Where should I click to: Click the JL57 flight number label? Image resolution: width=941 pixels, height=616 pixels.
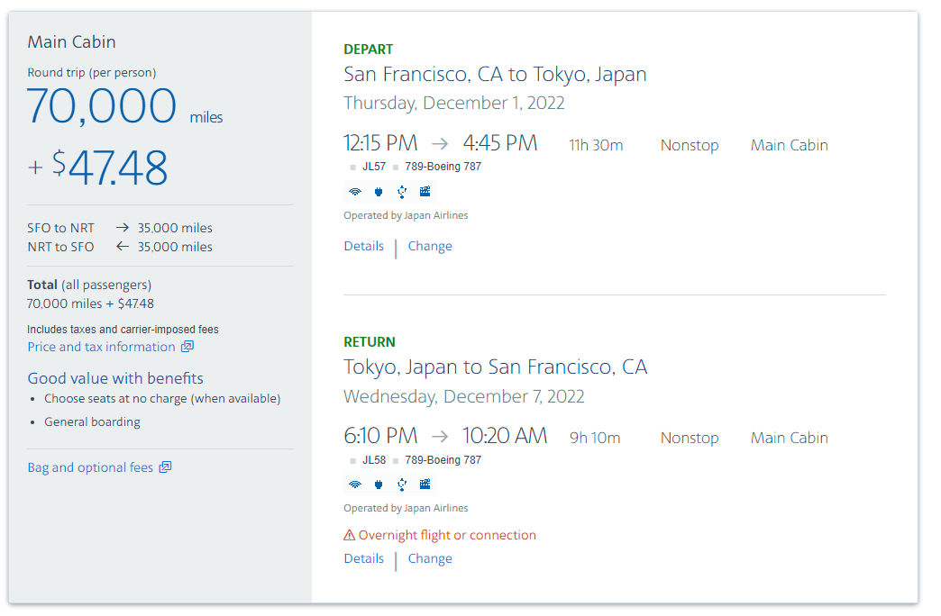pos(374,167)
